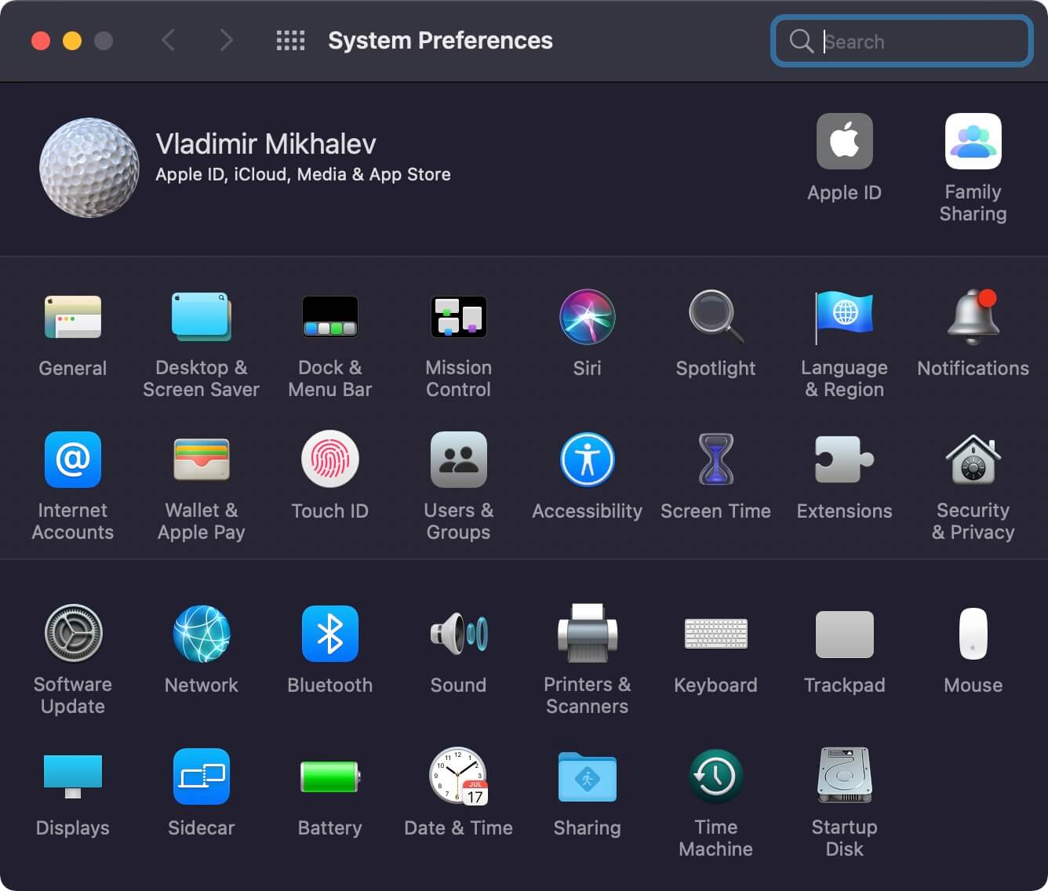The image size is (1048, 891).
Task: Open Users & Groups pane
Action: point(459,460)
